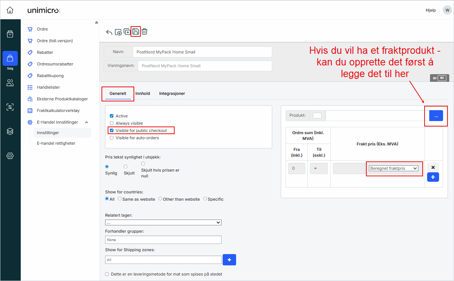Click the add new item icon in toolbar
The width and height of the screenshot is (454, 281).
118,32
